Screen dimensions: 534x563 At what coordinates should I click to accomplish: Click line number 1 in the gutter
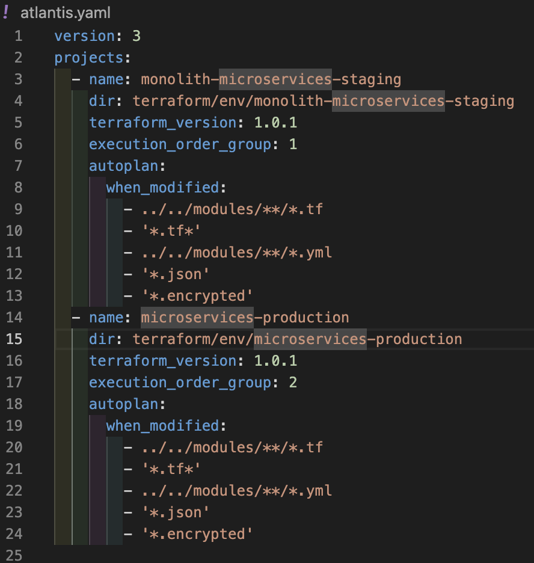18,36
